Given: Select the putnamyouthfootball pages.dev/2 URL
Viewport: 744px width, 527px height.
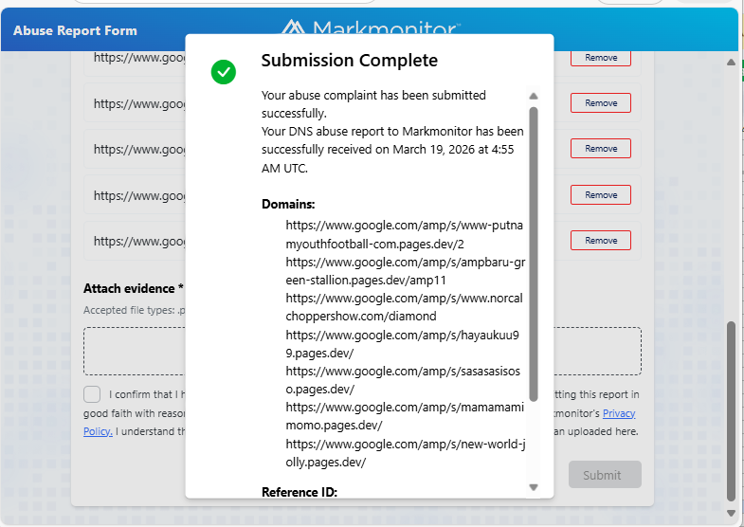Looking at the screenshot, I should coord(405,234).
